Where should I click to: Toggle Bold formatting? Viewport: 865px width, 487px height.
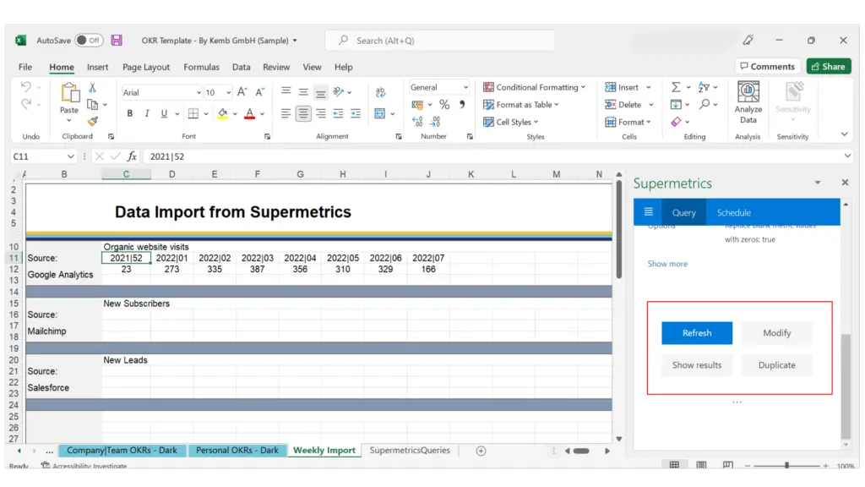point(129,113)
